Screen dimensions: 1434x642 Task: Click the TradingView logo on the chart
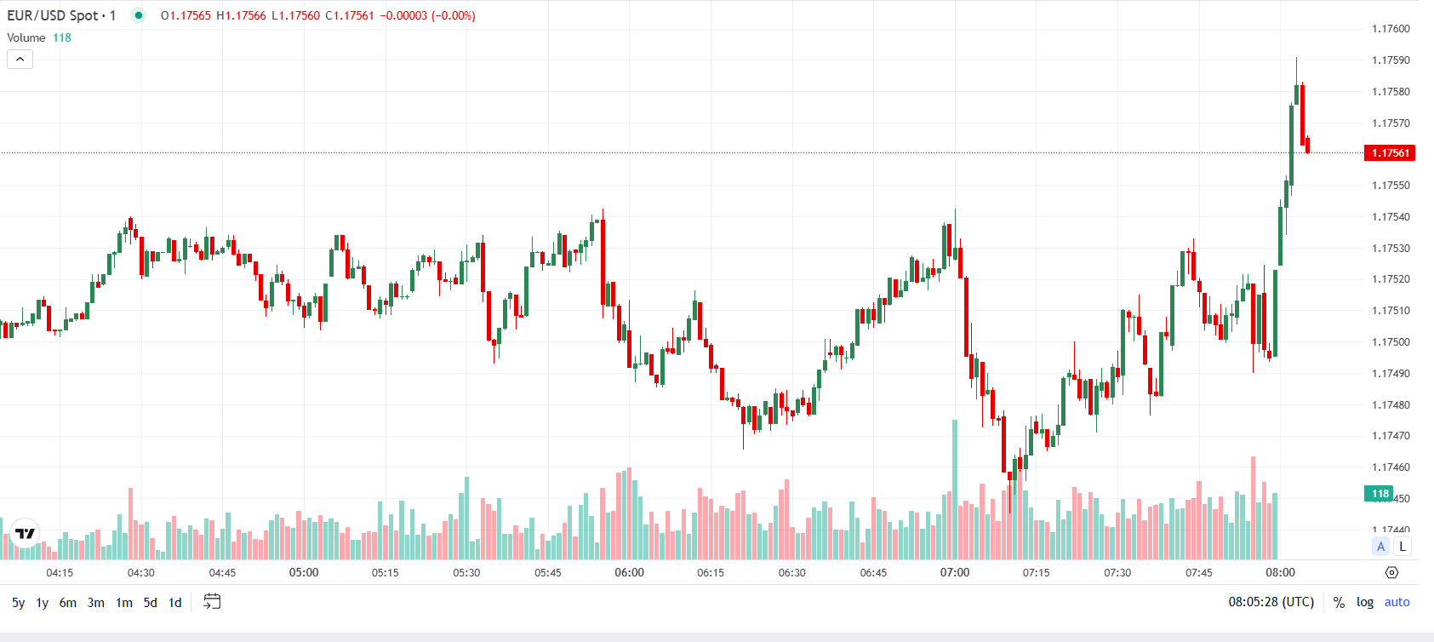coord(26,534)
